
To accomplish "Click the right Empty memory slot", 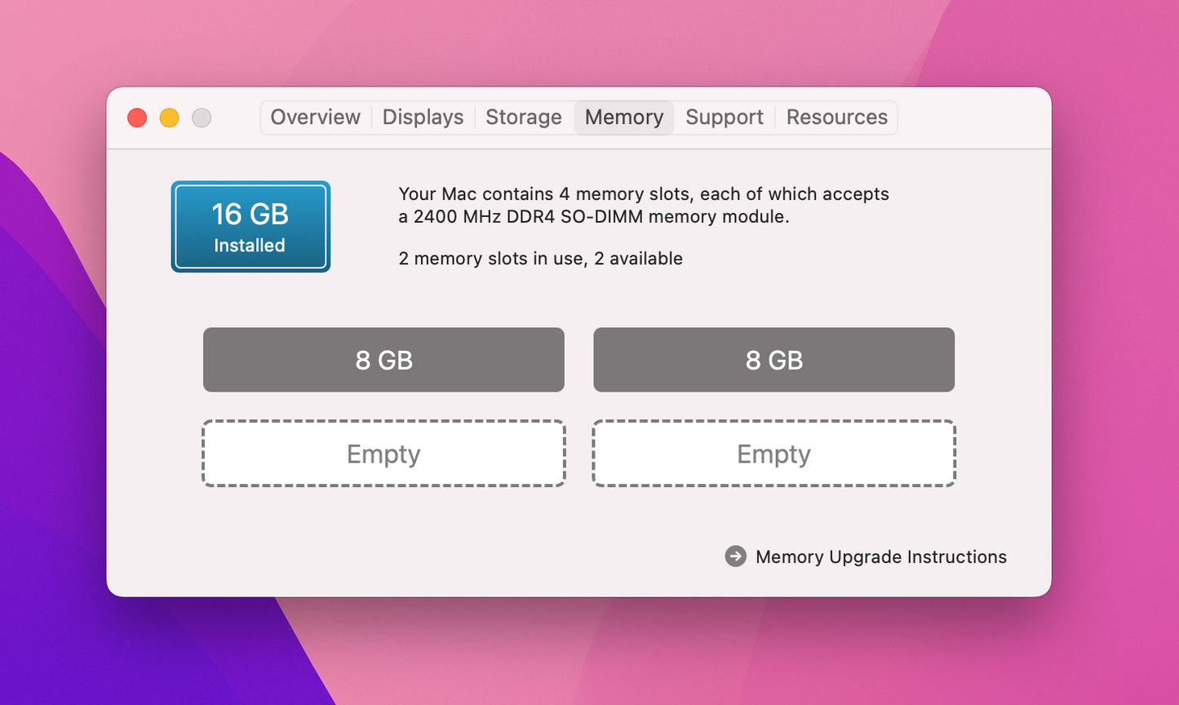I will (x=773, y=454).
